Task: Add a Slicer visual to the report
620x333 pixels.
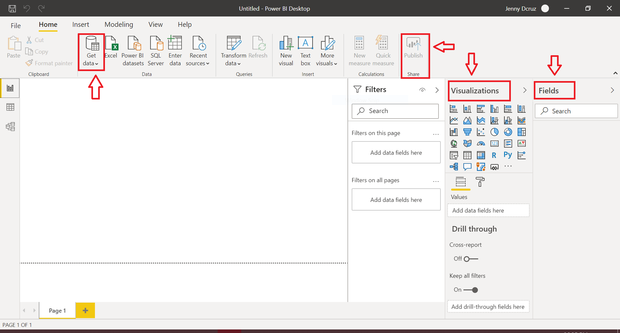Action: (x=454, y=155)
